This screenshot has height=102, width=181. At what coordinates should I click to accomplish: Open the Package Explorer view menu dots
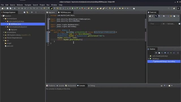click(36, 12)
